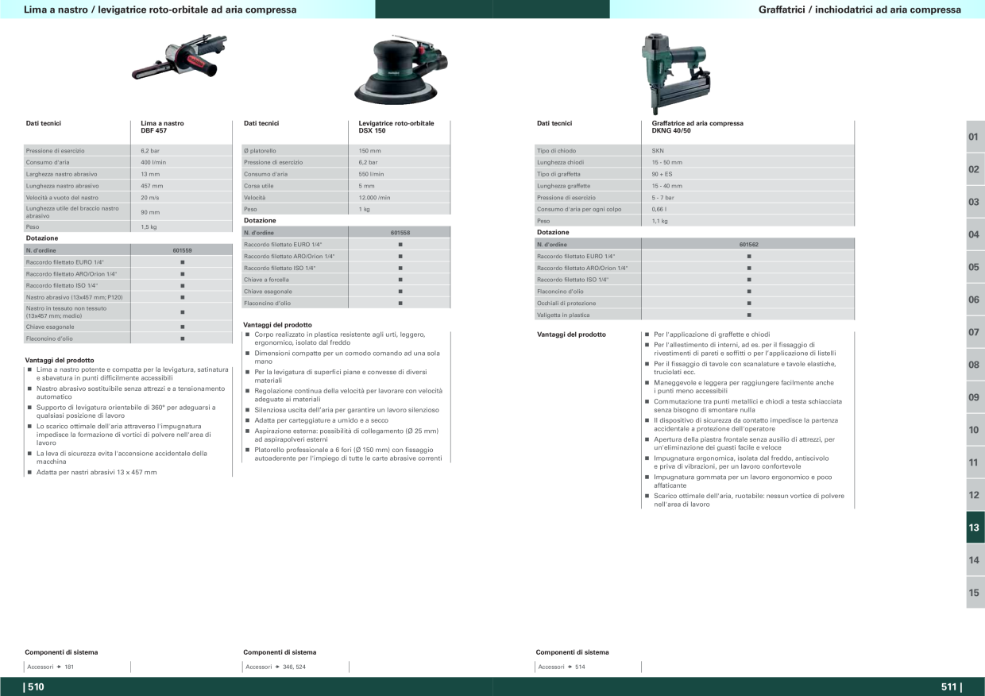This screenshot has height=696, width=985.
Task: Open chapter tab 03
Action: pyautogui.click(x=975, y=202)
